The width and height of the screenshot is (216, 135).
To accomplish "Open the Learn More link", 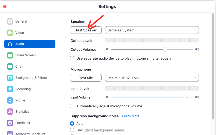I will pyautogui.click(x=131, y=116).
